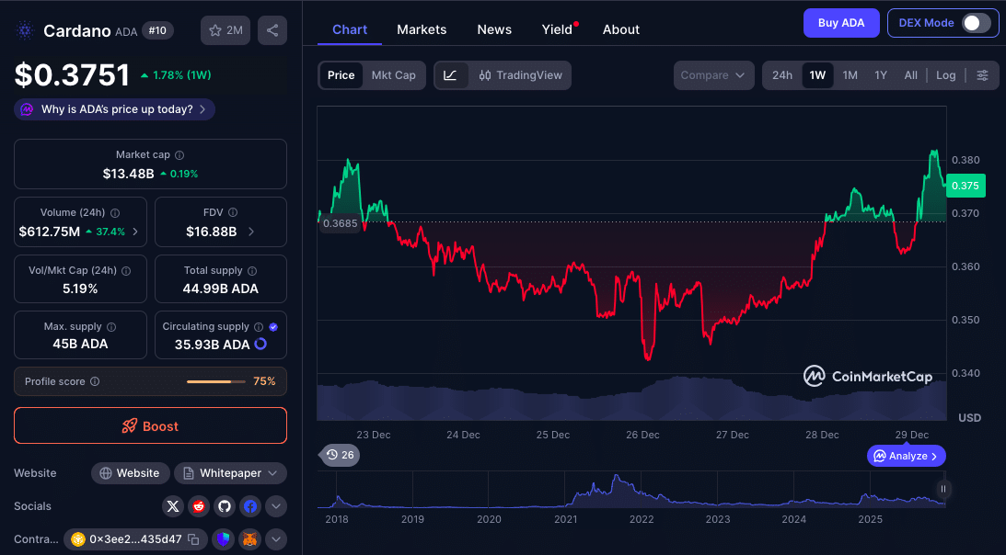1006x555 pixels.
Task: Toggle DEX Mode switch
Action: coord(977,23)
